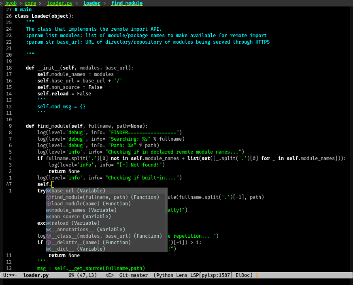Place cursor after self. on line 47
Screen dimensions: 353x285
(53, 184)
